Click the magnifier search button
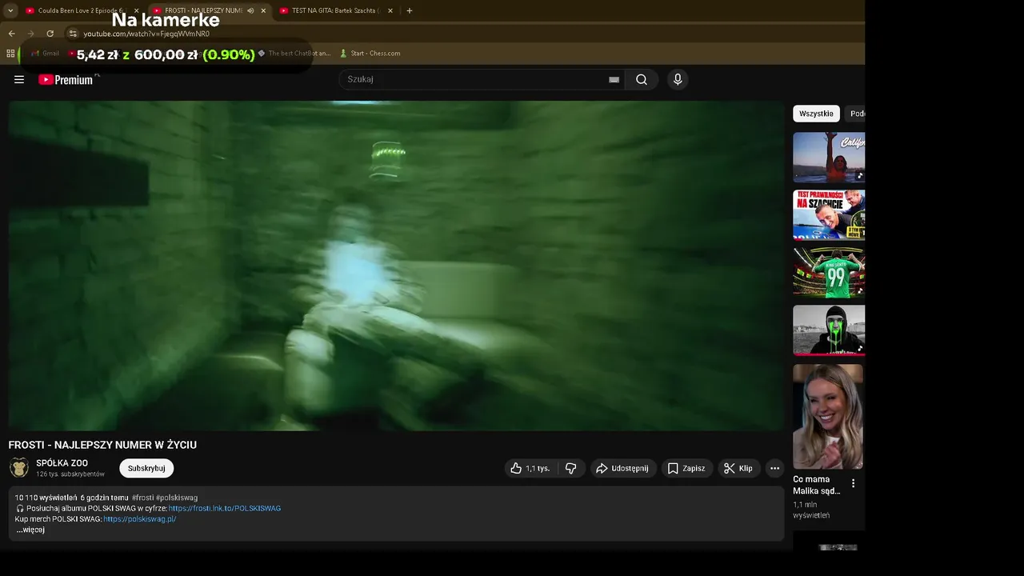This screenshot has height=576, width=1024. [642, 79]
